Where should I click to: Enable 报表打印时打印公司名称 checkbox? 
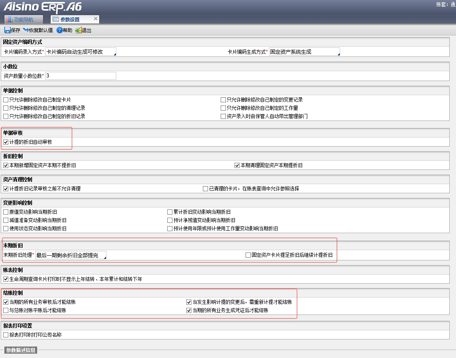pos(6,335)
